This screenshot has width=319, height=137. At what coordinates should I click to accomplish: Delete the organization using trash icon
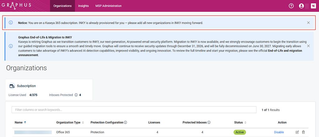(x=303, y=132)
